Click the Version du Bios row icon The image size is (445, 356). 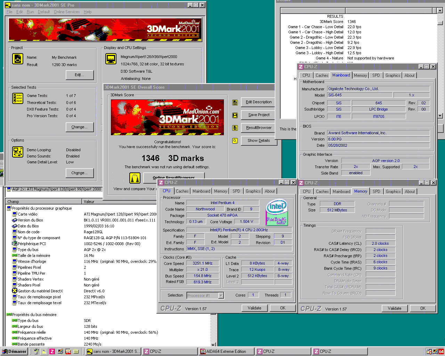[15, 220]
